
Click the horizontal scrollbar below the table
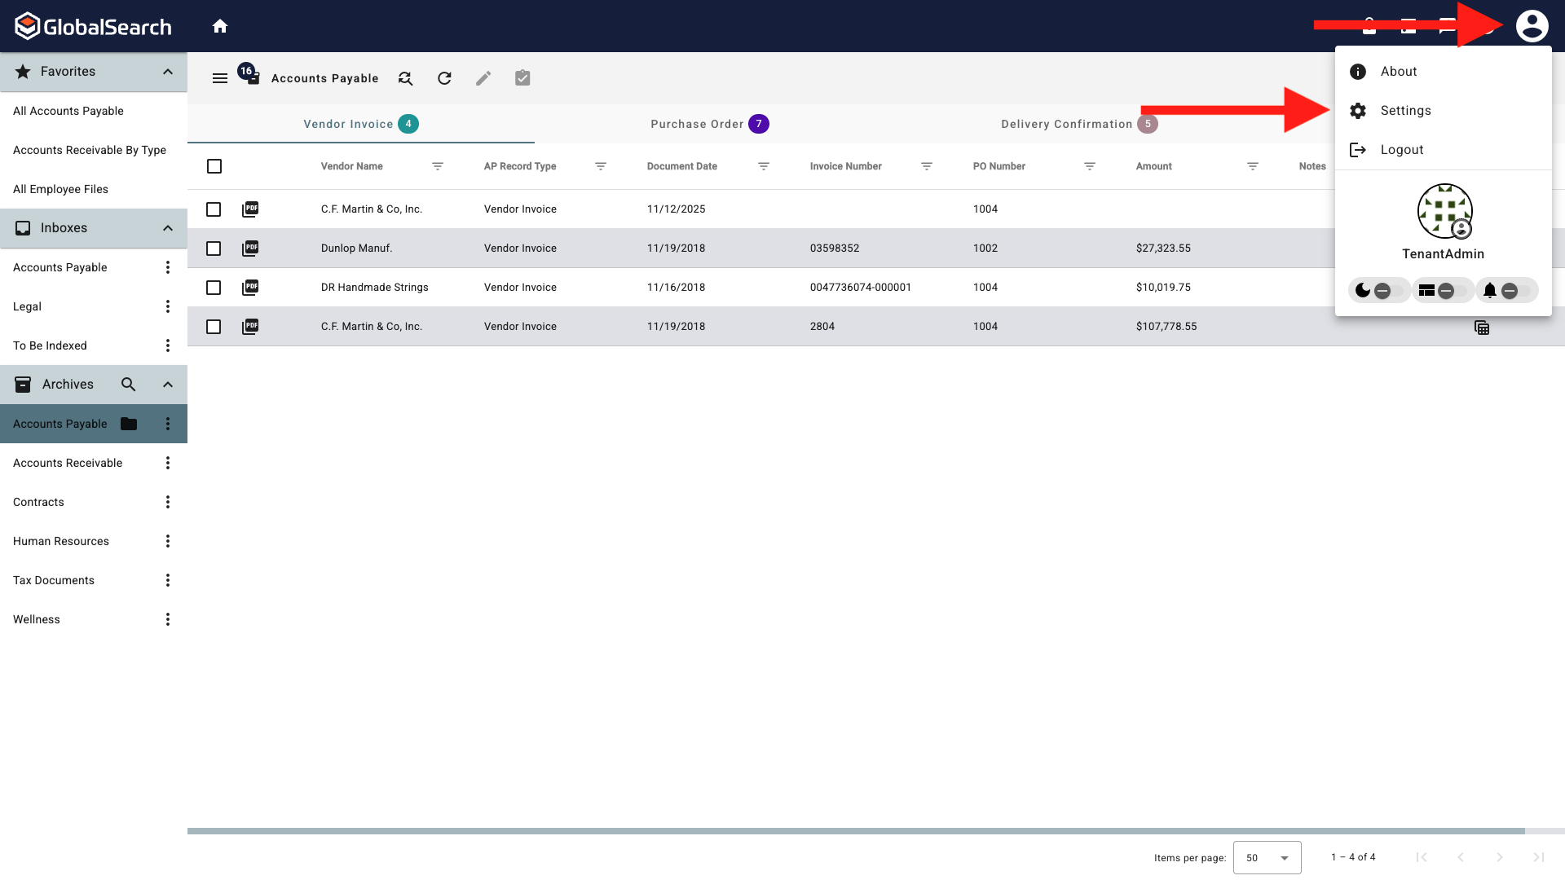click(856, 831)
